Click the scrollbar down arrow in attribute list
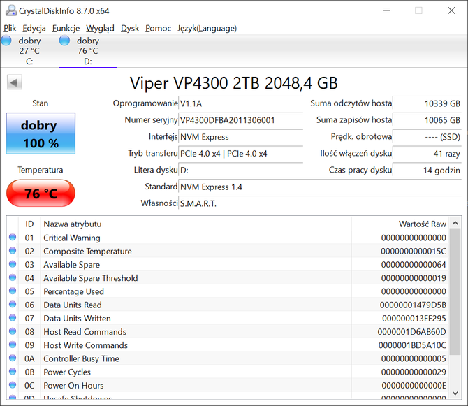The height and width of the screenshot is (406, 468). tap(455, 393)
